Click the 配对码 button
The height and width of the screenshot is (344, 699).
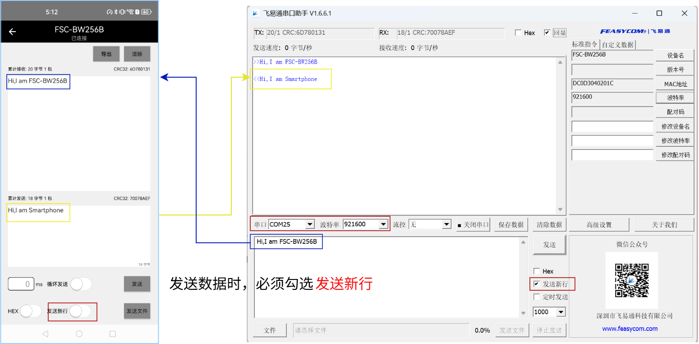coord(675,112)
